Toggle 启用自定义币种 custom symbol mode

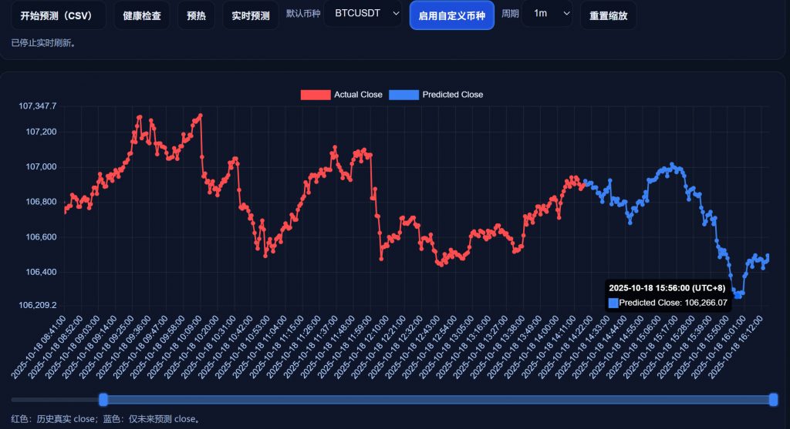[x=452, y=15]
